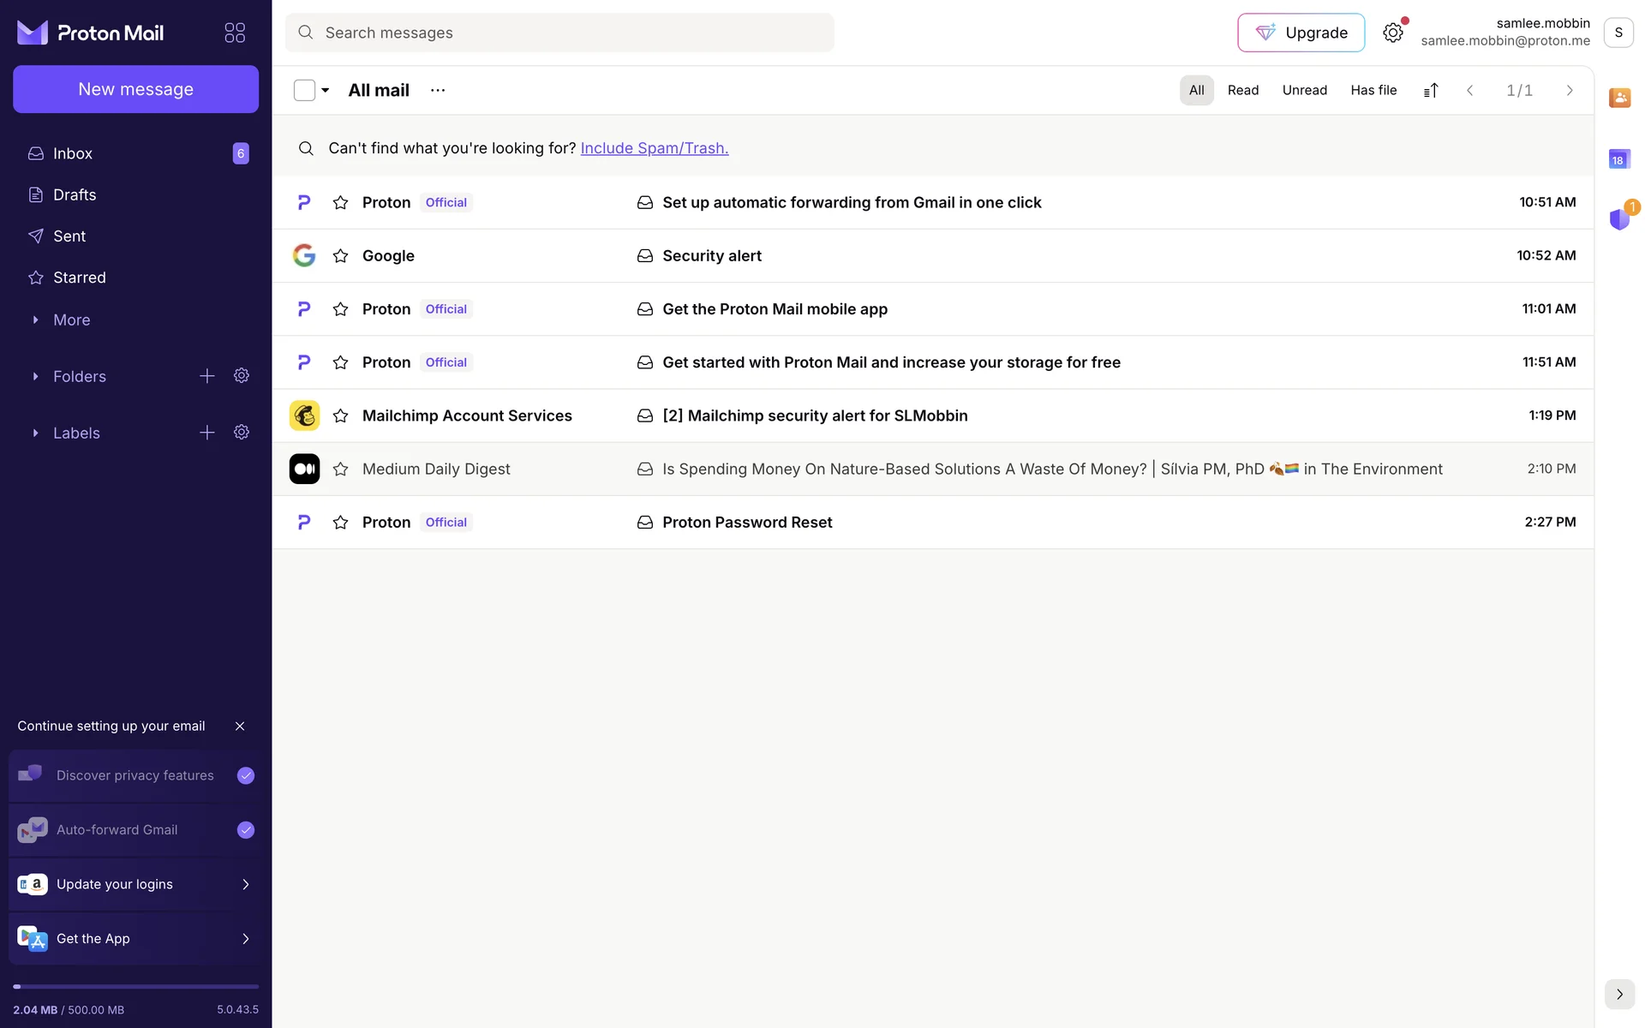The width and height of the screenshot is (1645, 1028).
Task: Click the Include Spam/Trash link
Action: pyautogui.click(x=654, y=148)
